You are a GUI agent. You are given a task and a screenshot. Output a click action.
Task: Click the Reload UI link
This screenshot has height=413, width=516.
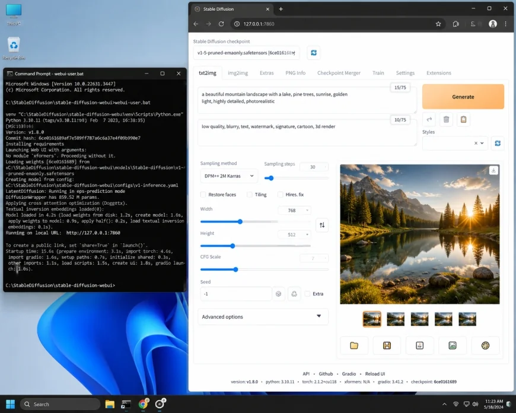click(375, 374)
